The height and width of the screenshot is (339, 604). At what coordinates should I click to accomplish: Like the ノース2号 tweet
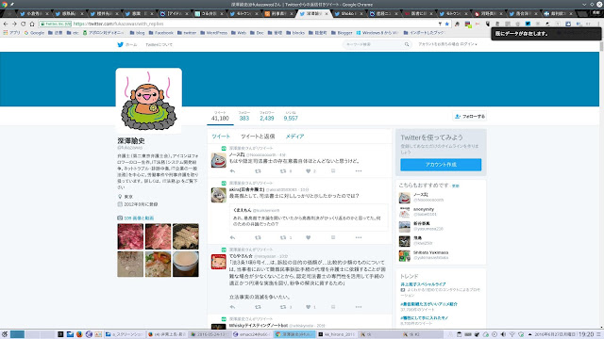[309, 171]
